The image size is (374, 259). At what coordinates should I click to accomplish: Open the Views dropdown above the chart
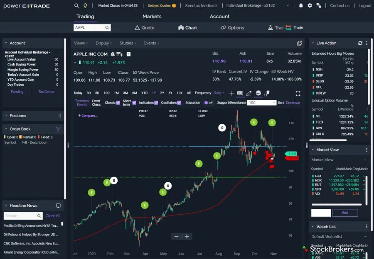click(81, 43)
